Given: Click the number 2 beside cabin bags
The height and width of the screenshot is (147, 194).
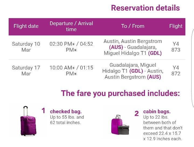Looking at the screenshot, I should click(137, 113).
